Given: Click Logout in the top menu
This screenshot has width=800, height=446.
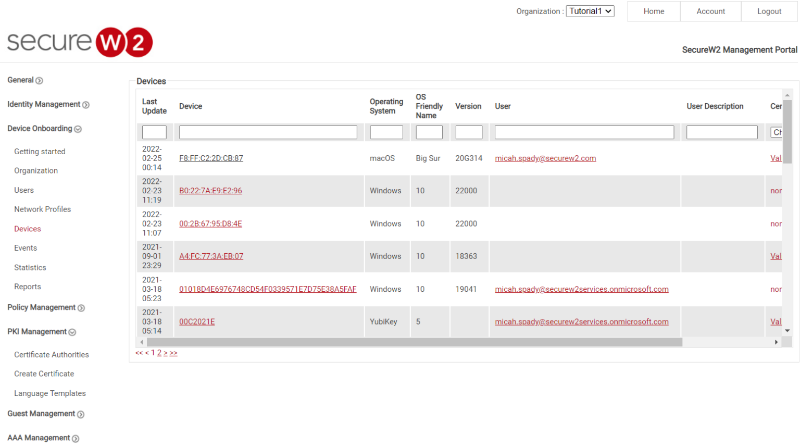Looking at the screenshot, I should point(769,11).
